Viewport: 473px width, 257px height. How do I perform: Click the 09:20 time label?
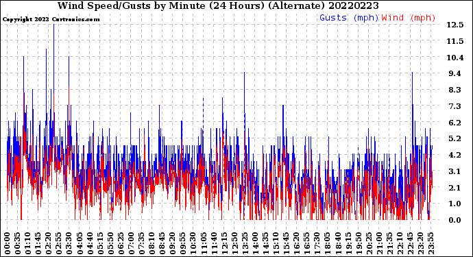pyautogui.click(x=173, y=243)
